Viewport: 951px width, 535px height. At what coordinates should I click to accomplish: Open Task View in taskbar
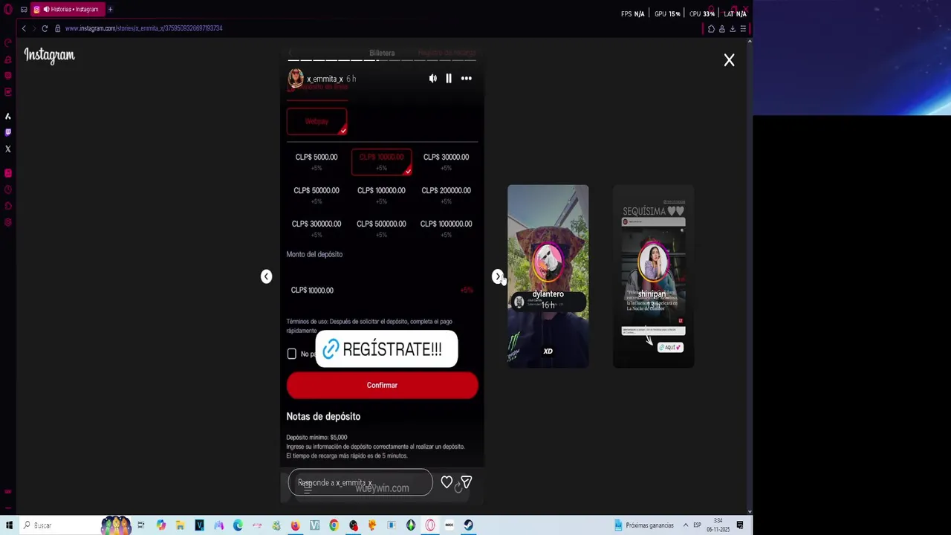point(141,525)
